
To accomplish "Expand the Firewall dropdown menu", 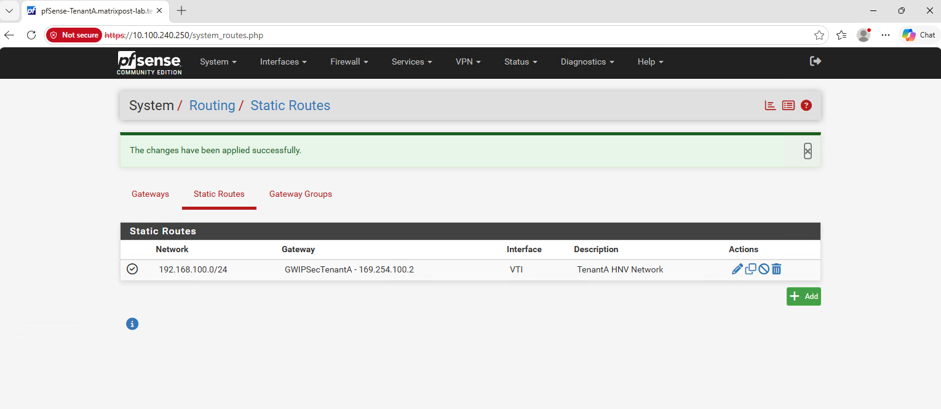I will (x=349, y=62).
